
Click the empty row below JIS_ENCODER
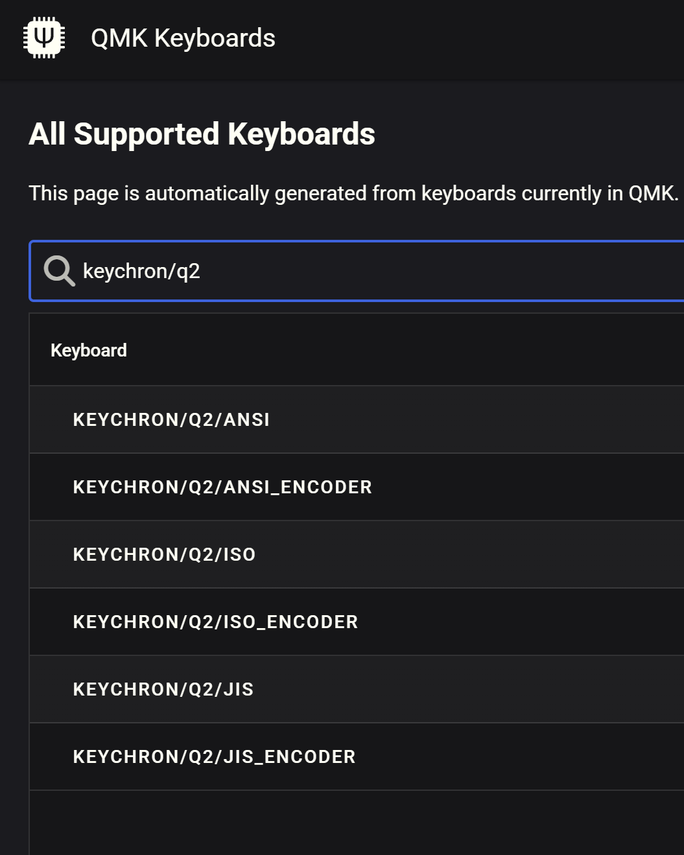pyautogui.click(x=357, y=822)
